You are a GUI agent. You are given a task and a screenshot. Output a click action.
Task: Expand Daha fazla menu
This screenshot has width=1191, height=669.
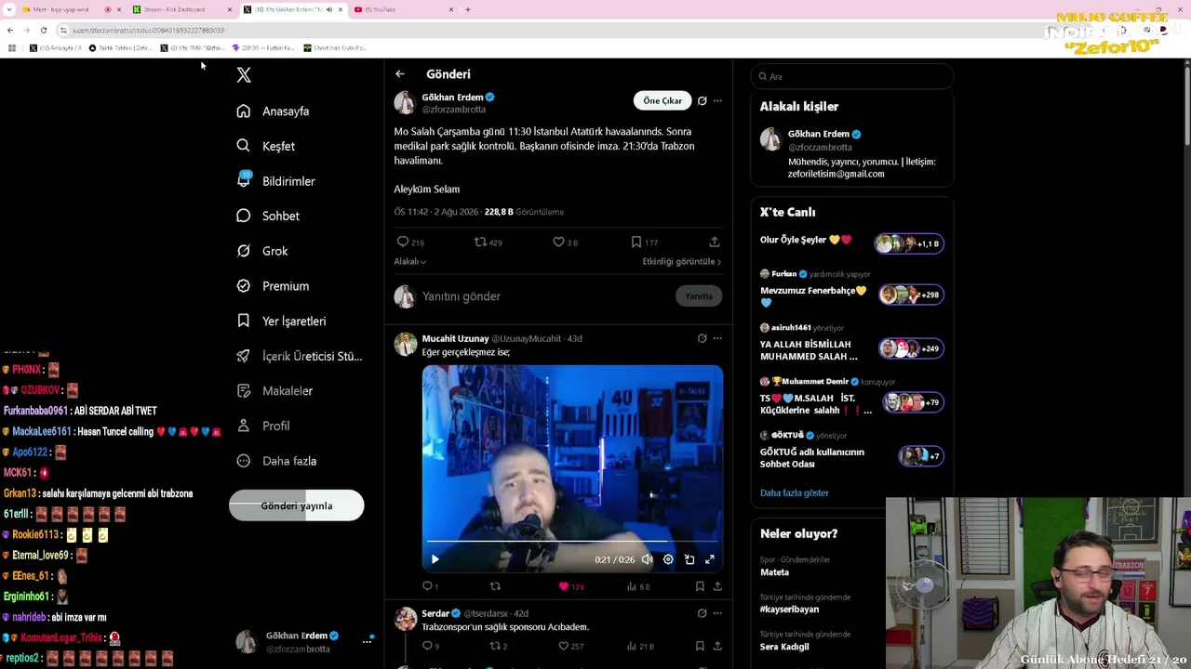(276, 461)
